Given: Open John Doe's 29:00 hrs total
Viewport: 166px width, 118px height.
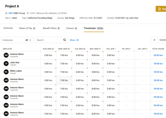Looking at the screenshot, I should pos(158,64).
